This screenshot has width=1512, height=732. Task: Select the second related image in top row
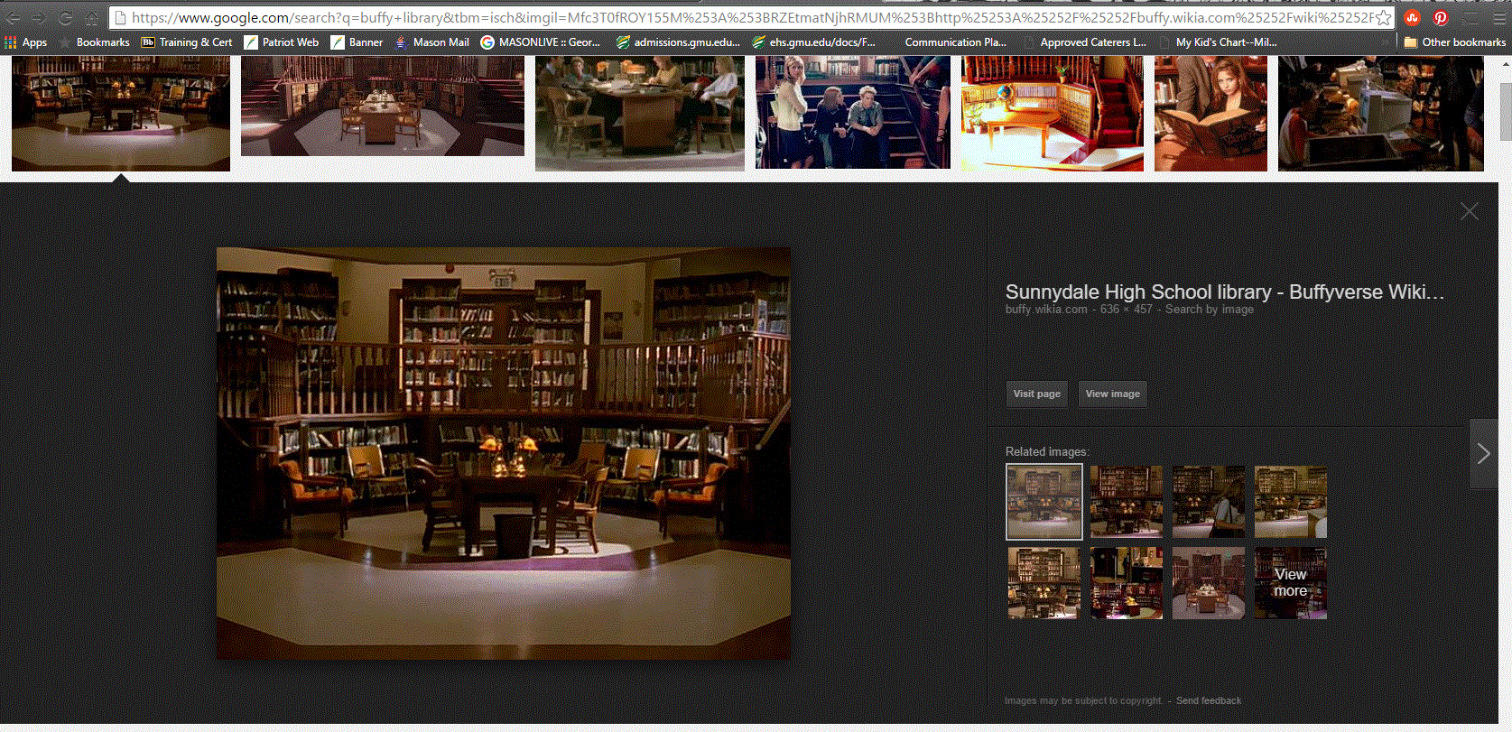pyautogui.click(x=1127, y=502)
